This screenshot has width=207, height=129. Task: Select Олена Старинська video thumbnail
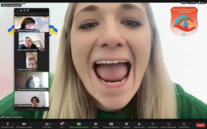pyautogui.click(x=32, y=24)
